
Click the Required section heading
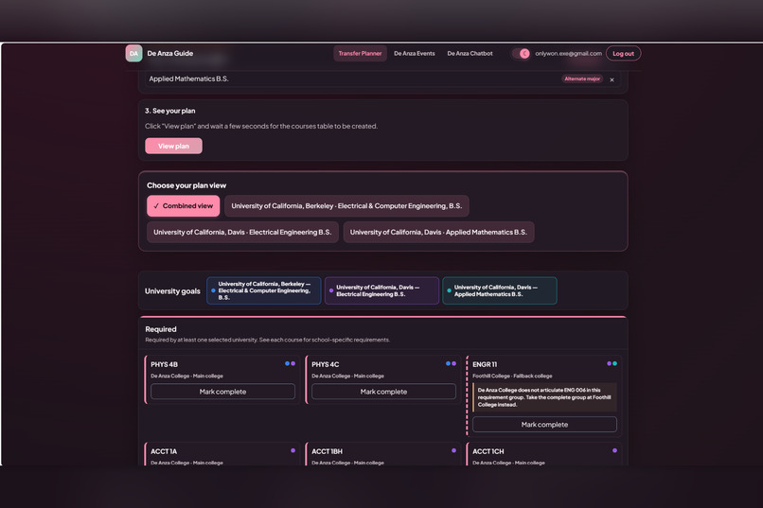point(161,329)
